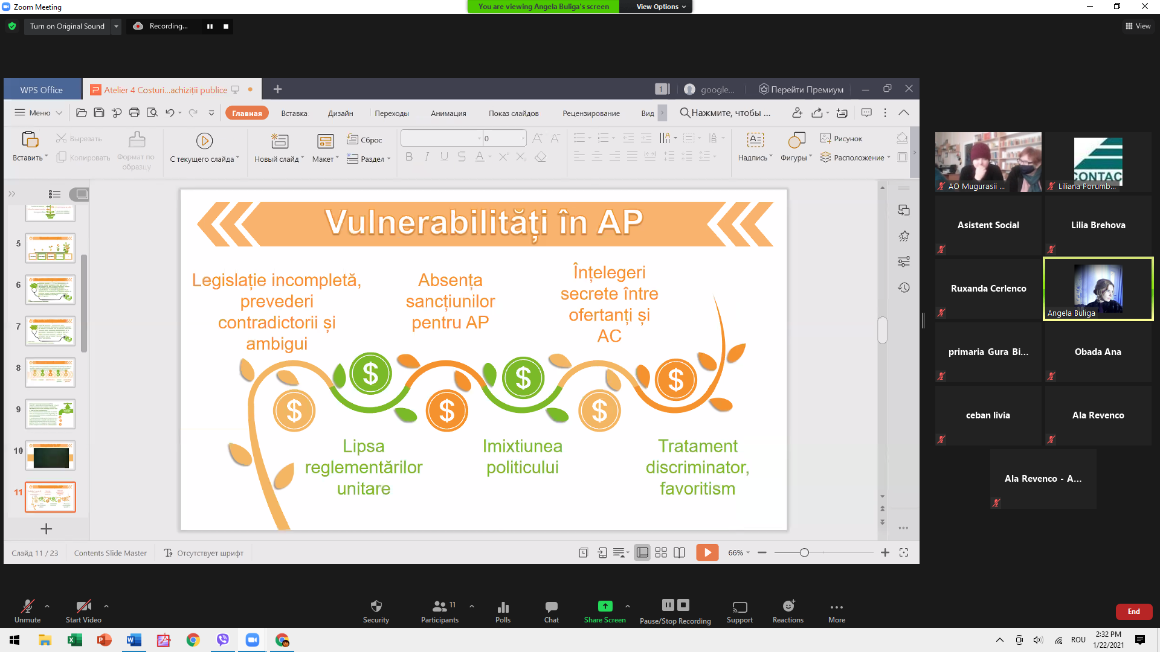Expand audio settings arrow beside Unmute
Screen dimensions: 1160x652
[47, 606]
